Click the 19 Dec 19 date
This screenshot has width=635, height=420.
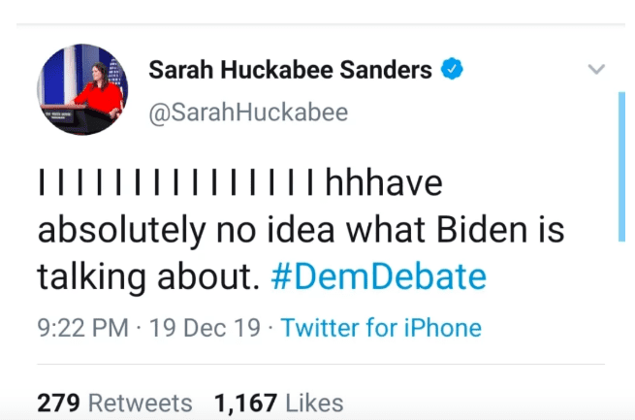click(205, 328)
